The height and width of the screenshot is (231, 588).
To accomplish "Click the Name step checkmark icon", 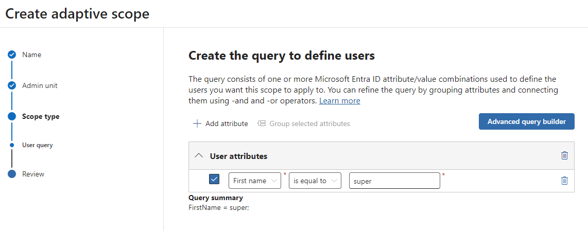I will (12, 55).
